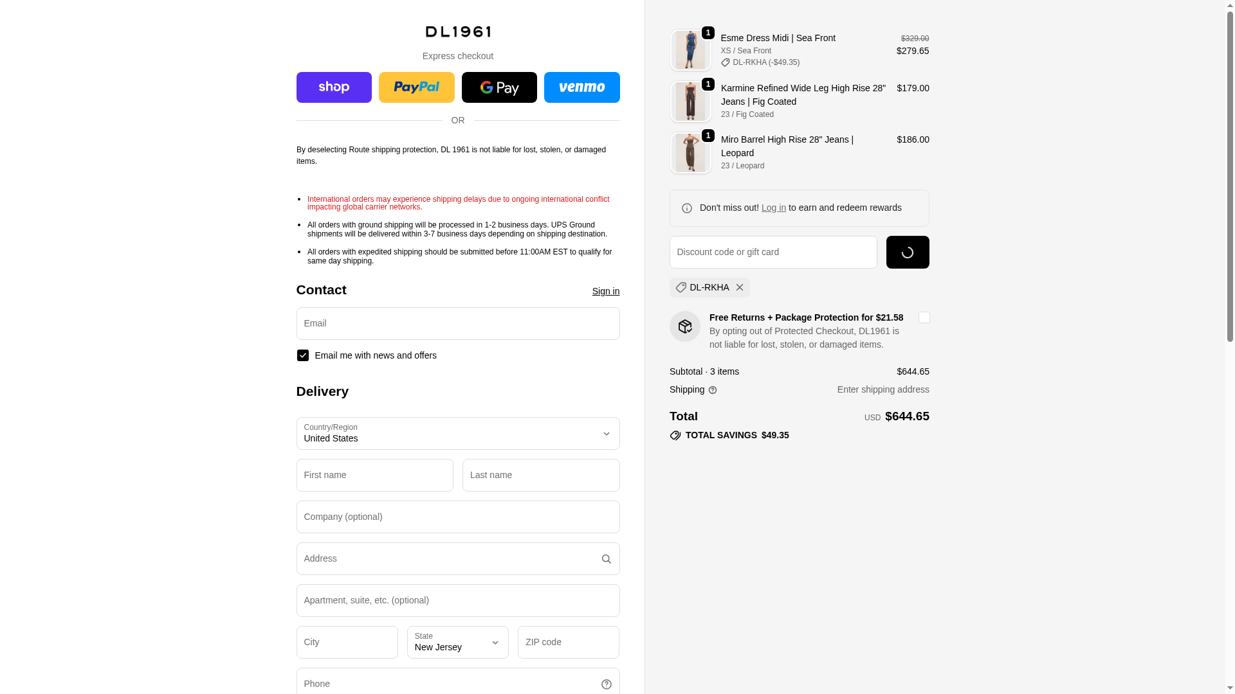Focus the Email input field
The height and width of the screenshot is (694, 1235).
(458, 324)
